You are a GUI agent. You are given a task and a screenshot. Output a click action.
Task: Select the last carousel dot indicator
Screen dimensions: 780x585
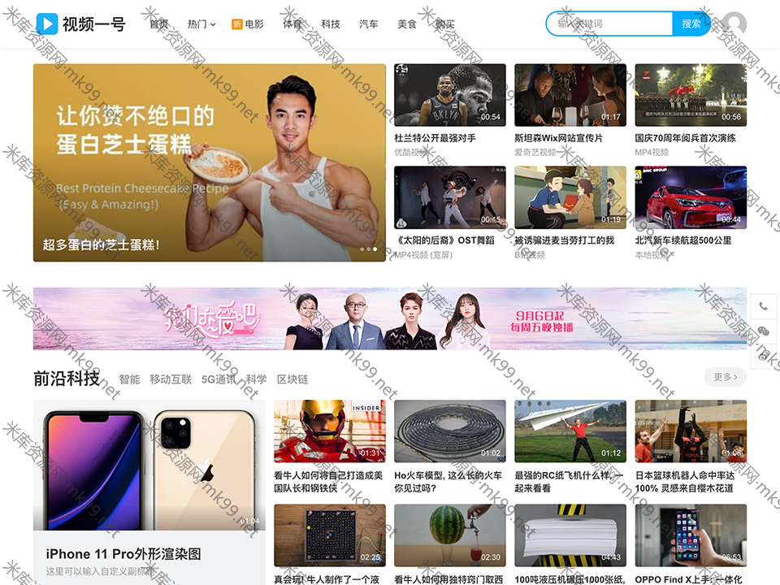click(375, 249)
